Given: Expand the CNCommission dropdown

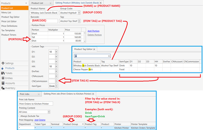Looking at the screenshot, I should click(x=56, y=81).
